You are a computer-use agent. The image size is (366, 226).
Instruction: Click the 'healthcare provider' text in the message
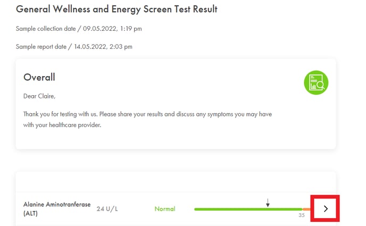(75, 125)
